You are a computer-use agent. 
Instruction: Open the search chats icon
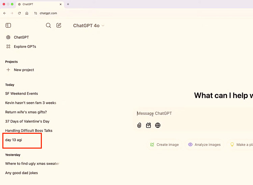click(x=48, y=26)
